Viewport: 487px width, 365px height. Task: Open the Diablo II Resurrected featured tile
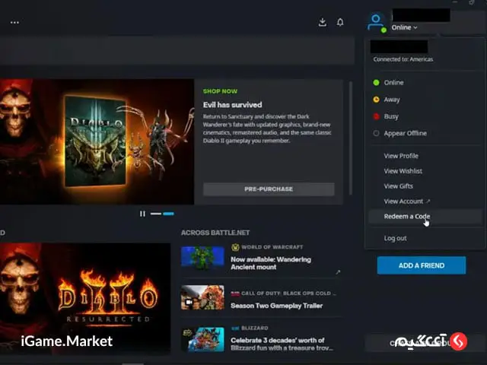(85, 299)
